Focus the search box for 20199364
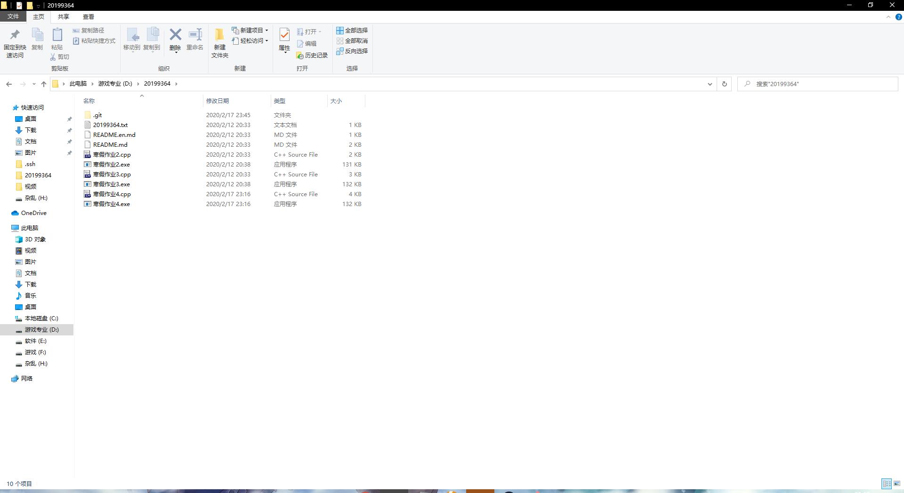Image resolution: width=904 pixels, height=493 pixels. click(817, 84)
